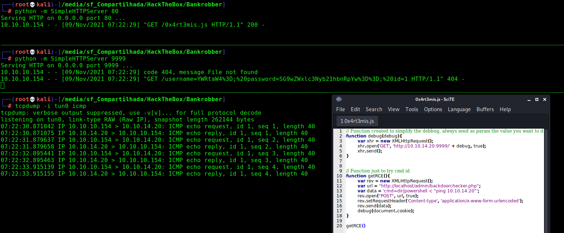The height and width of the screenshot is (233, 564).
Task: Click the GET /0x4rt3mis.js HTTP/1.1 200 log line
Action: tap(133, 25)
